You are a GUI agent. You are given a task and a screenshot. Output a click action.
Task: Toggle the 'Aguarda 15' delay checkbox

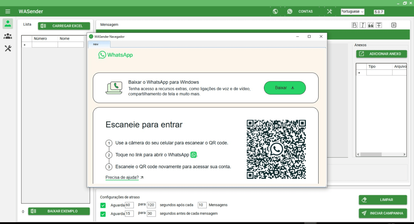tap(103, 214)
